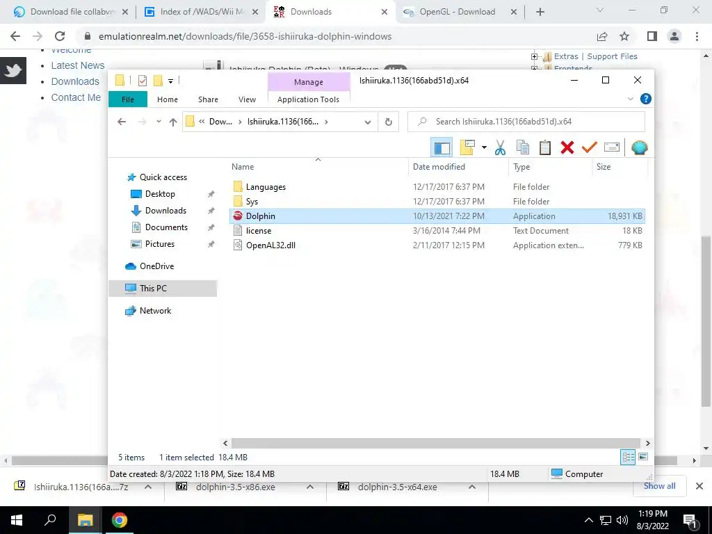Image resolution: width=712 pixels, height=534 pixels.
Task: Open the teal shell icon settings
Action: [x=640, y=147]
